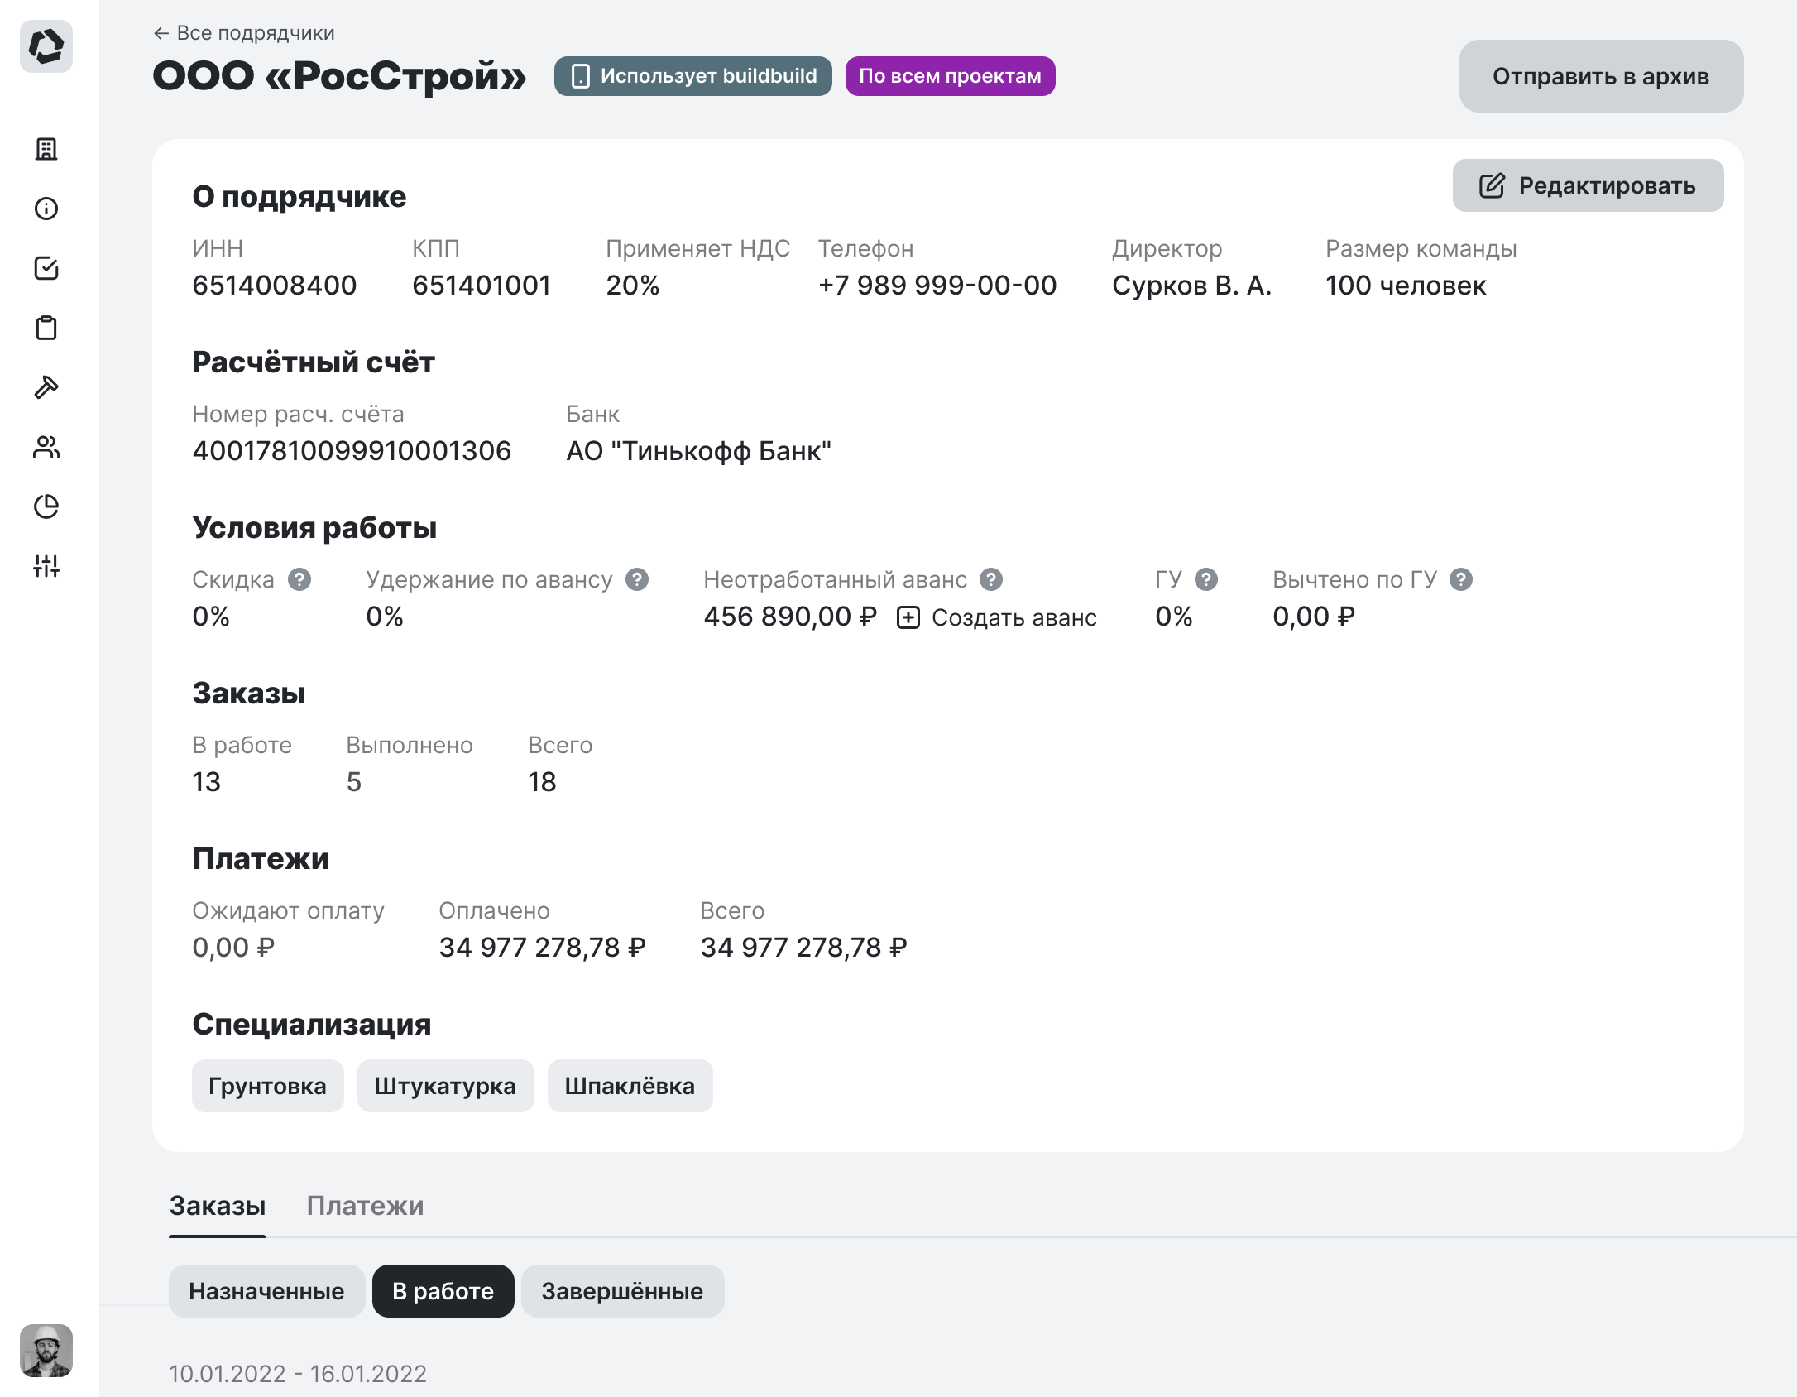Enable the Назначенные orders filter
Screen dimensions: 1797x1397
click(267, 1290)
